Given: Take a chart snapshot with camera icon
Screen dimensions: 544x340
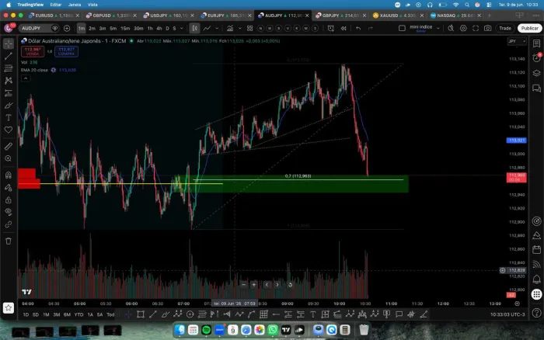Looking at the screenshot, I should pos(487,28).
